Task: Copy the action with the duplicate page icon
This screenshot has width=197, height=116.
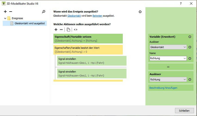Action: coord(68,29)
